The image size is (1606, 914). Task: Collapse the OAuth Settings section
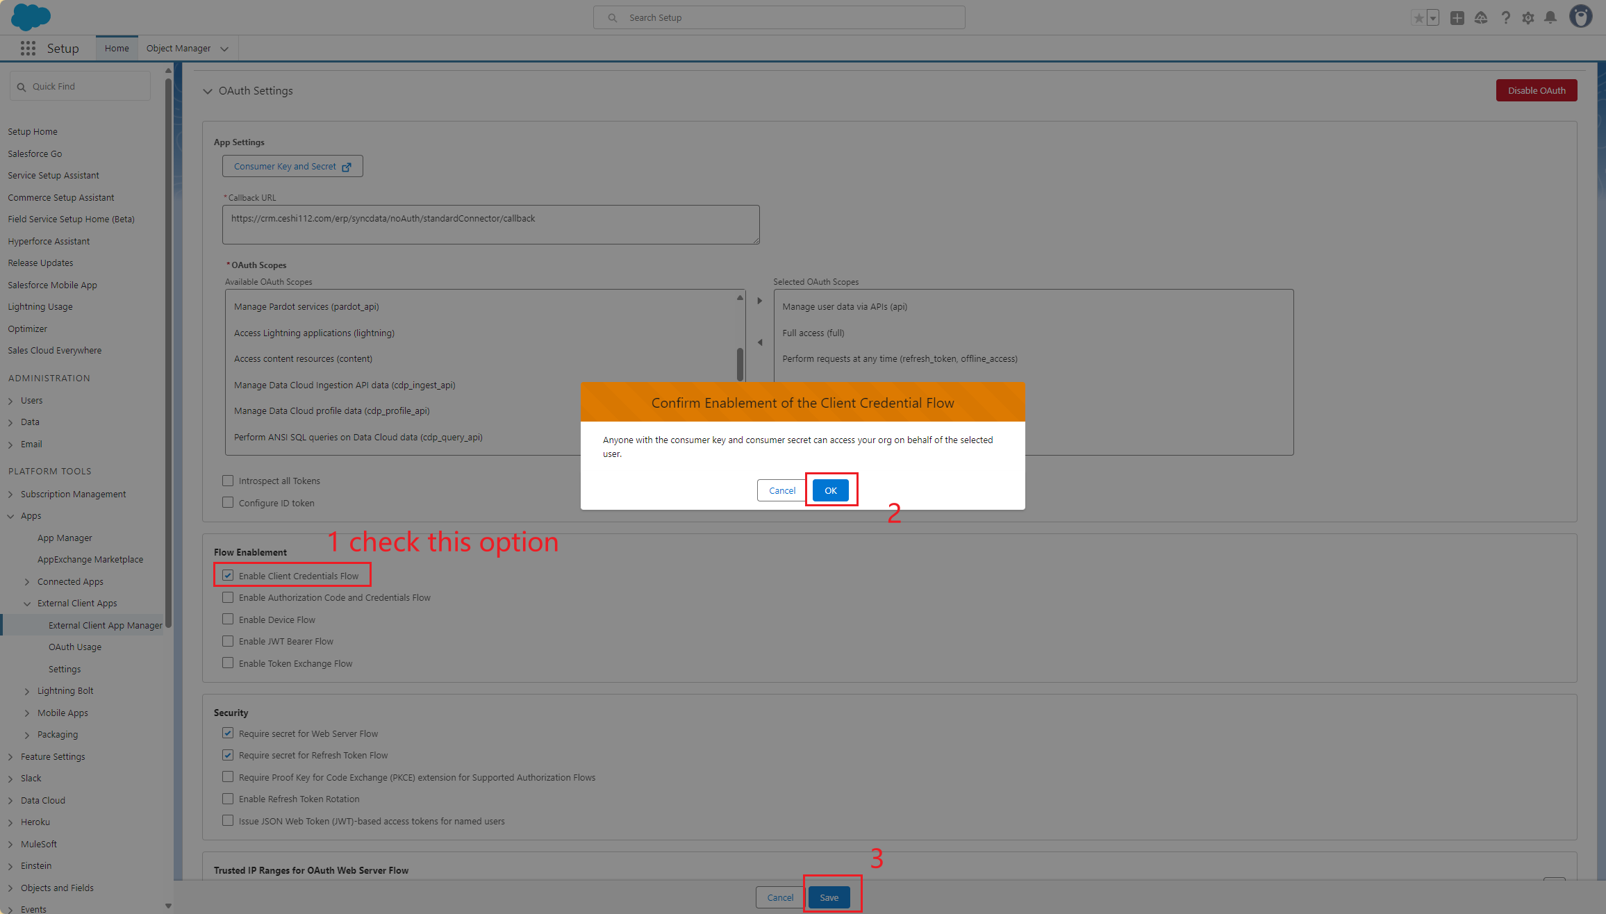point(208,91)
